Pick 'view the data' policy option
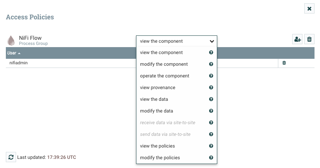320x168 pixels. (154, 99)
